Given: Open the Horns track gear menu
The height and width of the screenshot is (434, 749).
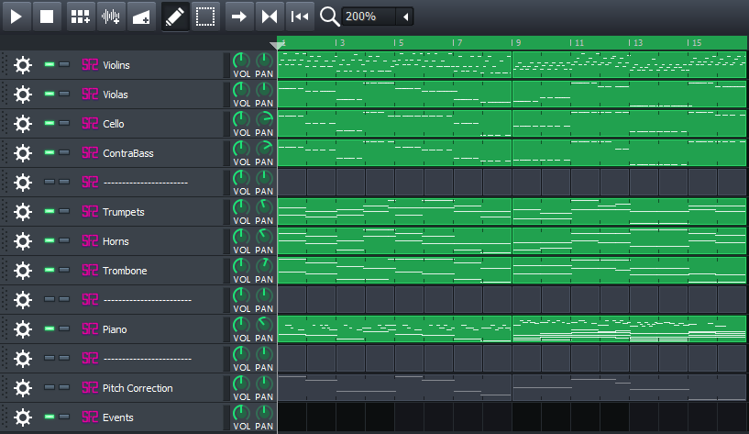Looking at the screenshot, I should pyautogui.click(x=22, y=241).
